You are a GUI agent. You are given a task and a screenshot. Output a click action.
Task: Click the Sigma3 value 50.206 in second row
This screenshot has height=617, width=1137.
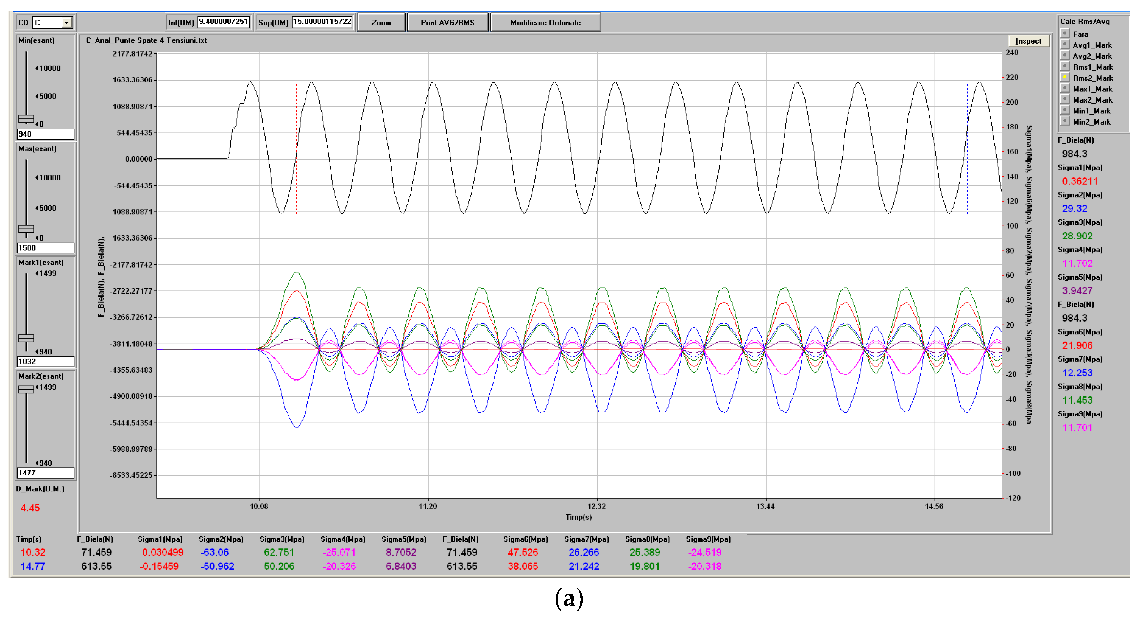(279, 567)
